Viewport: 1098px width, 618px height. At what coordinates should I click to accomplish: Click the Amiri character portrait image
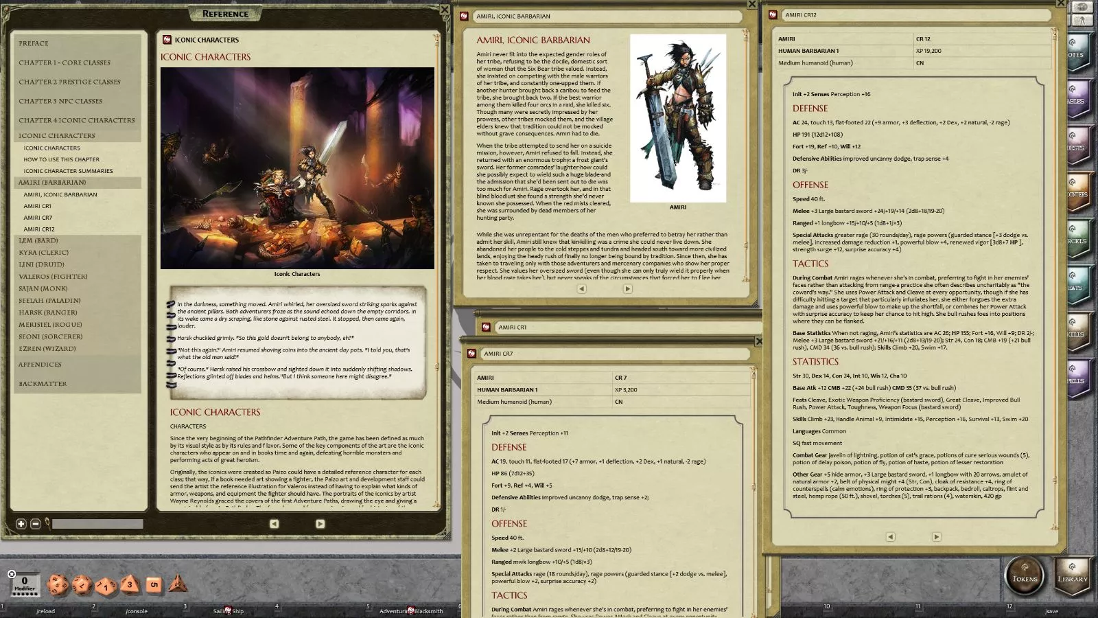678,118
